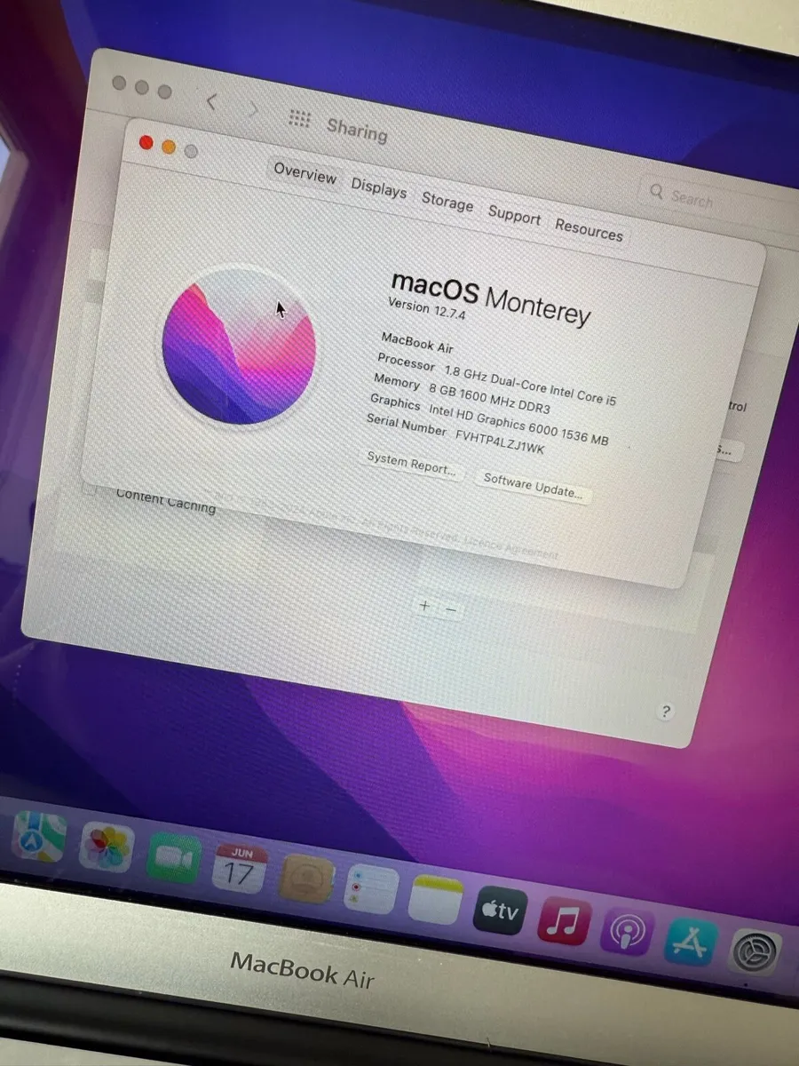Switch to the Displays tab

378,187
